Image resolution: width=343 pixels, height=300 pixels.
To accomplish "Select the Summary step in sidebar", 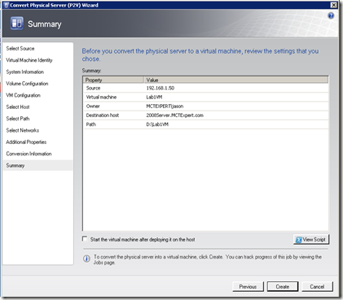I will pyautogui.click(x=37, y=165).
